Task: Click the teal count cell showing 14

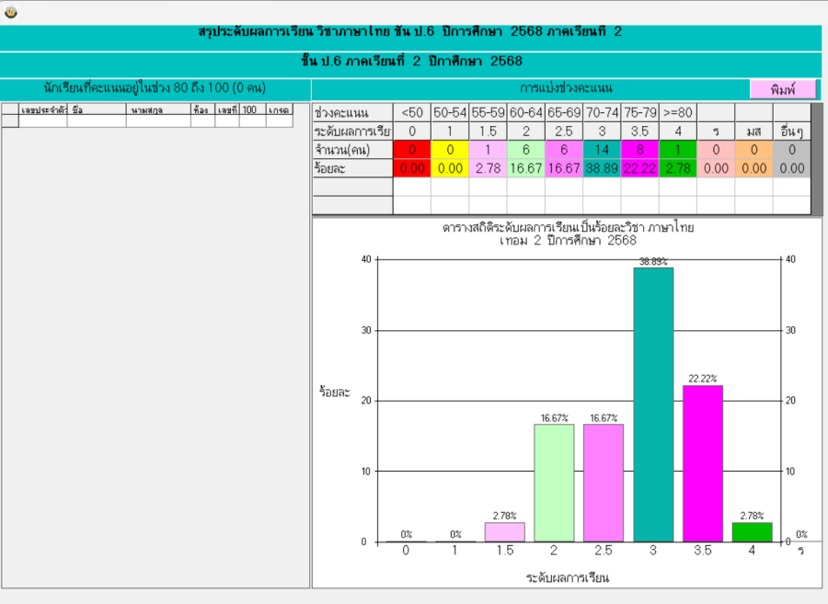Action: [602, 150]
